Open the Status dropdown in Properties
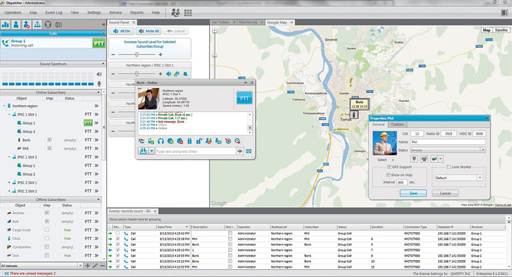512x277 pixels. 483,150
